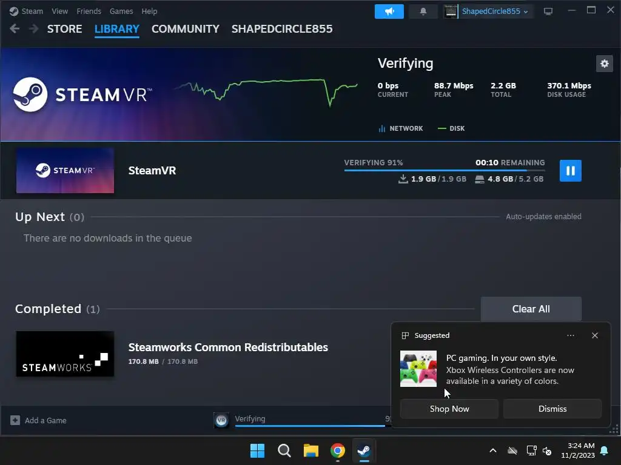Open the Help menu
This screenshot has width=621, height=465.
point(149,11)
